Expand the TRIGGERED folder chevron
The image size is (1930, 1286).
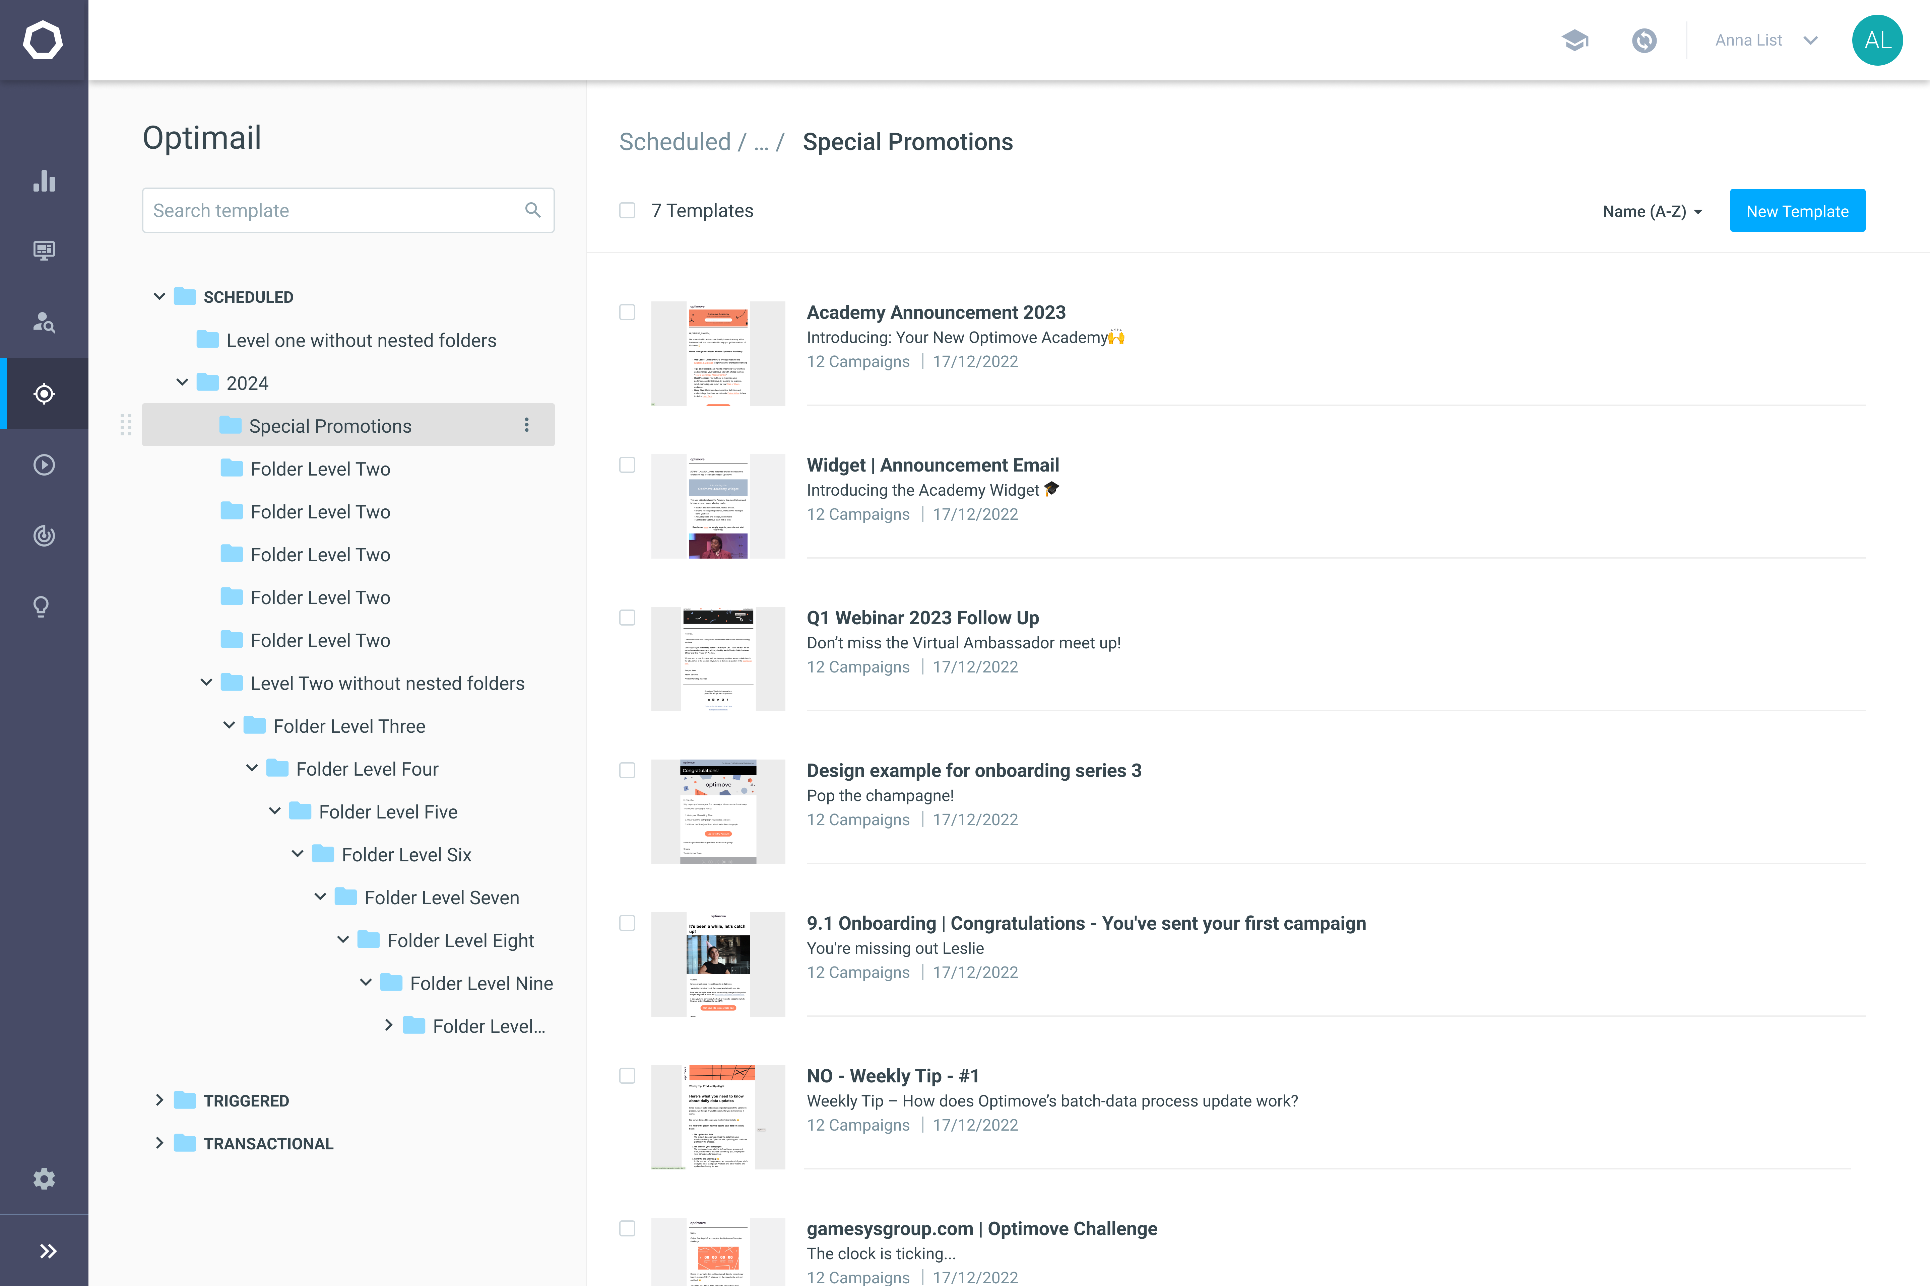[159, 1100]
